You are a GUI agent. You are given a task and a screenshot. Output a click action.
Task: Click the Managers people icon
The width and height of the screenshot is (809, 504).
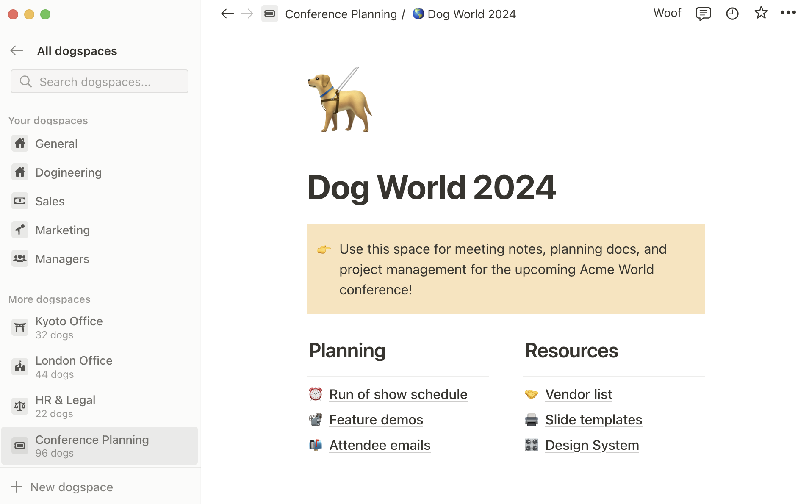19,258
